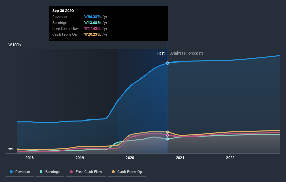Click the ₩100b y-axis label
The width and height of the screenshot is (286, 182).
[14, 45]
